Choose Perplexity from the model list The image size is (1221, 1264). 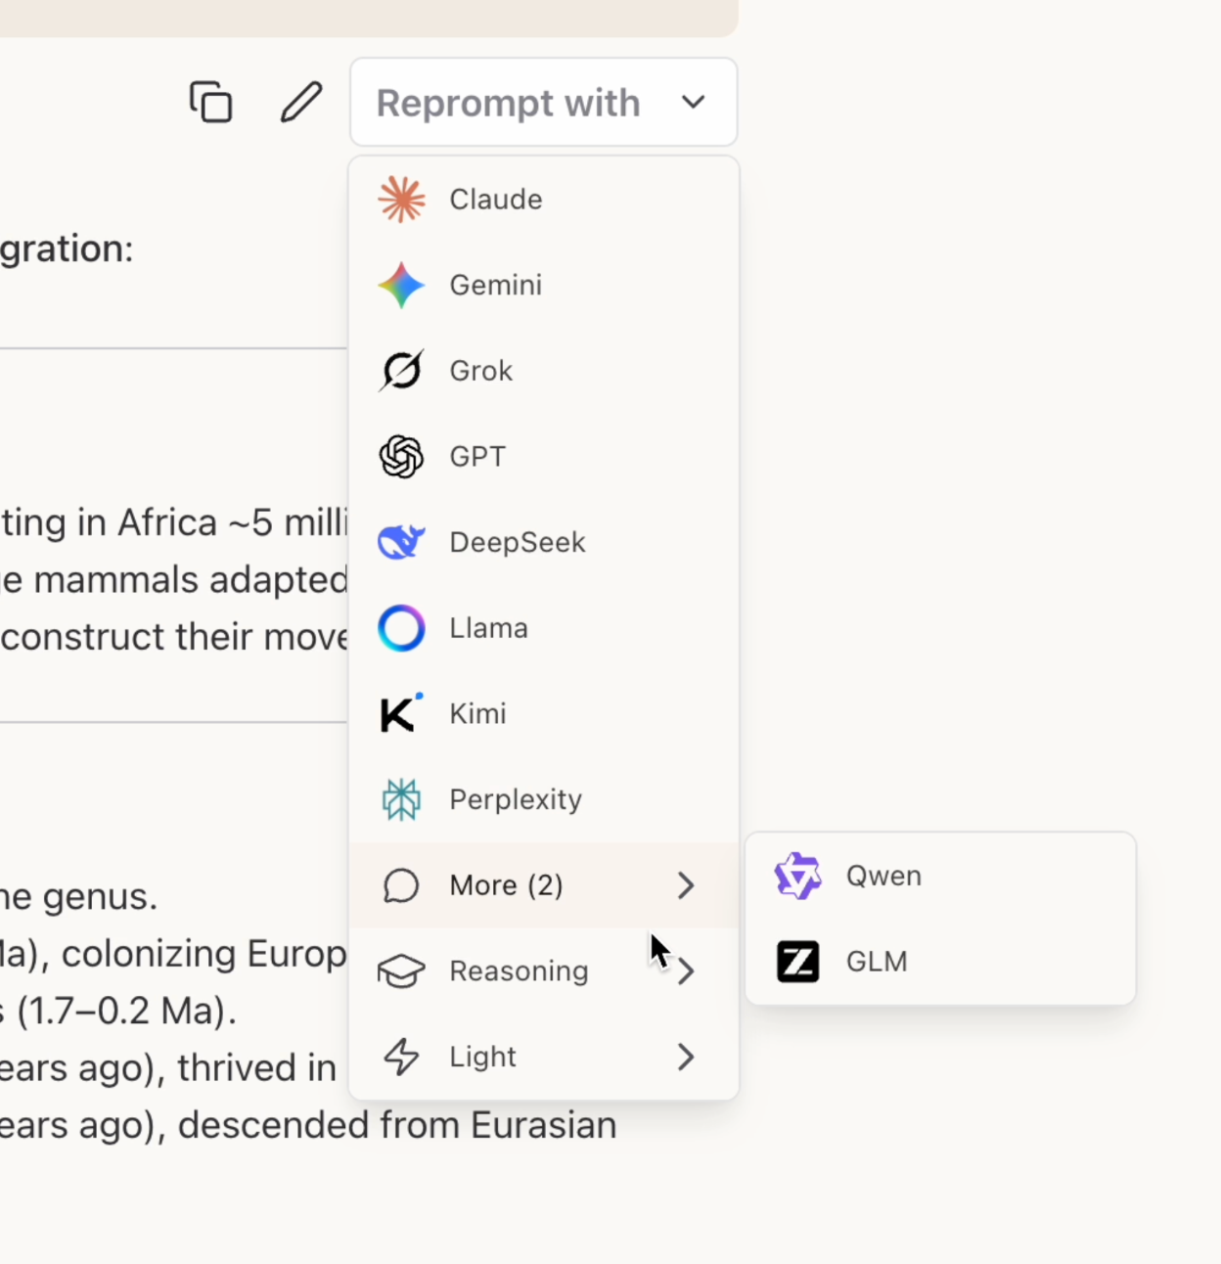[543, 799]
